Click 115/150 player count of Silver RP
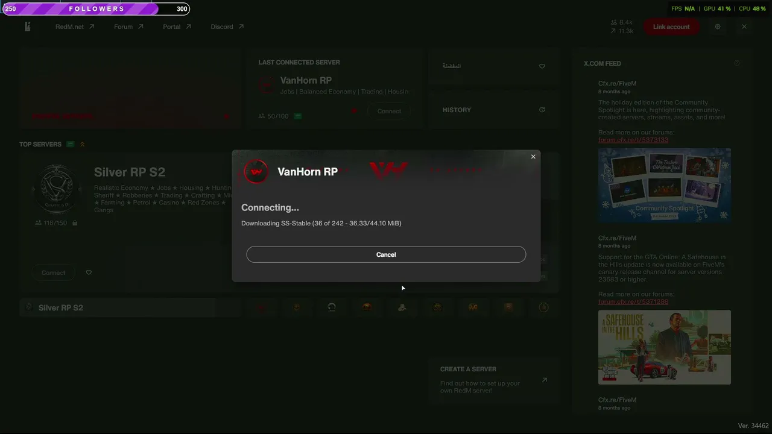Image resolution: width=772 pixels, height=434 pixels. click(51, 223)
